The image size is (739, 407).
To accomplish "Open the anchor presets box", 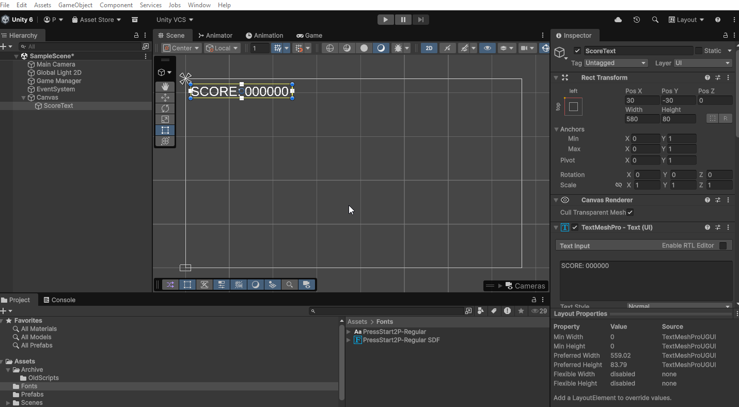I will (573, 107).
